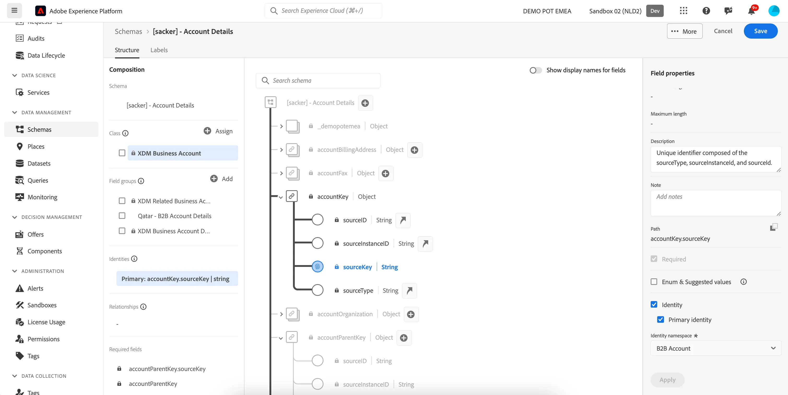Open the notifications bell
The width and height of the screenshot is (788, 395).
[x=751, y=11]
